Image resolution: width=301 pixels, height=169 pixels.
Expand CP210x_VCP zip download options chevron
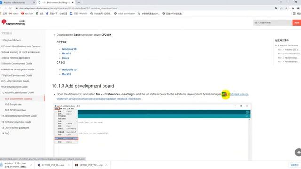click(106, 165)
